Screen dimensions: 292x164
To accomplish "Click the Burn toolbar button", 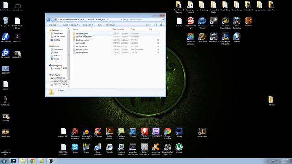I will tap(99, 25).
